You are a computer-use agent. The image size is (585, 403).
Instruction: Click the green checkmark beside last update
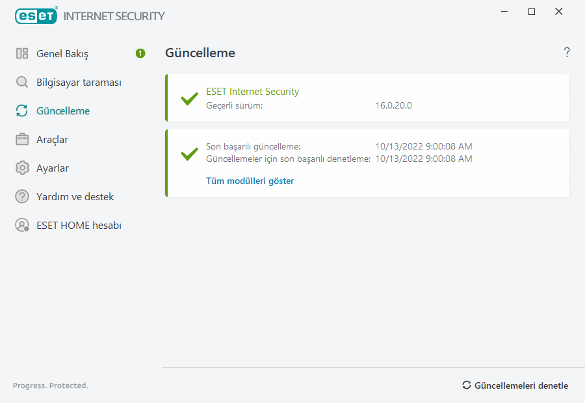189,155
